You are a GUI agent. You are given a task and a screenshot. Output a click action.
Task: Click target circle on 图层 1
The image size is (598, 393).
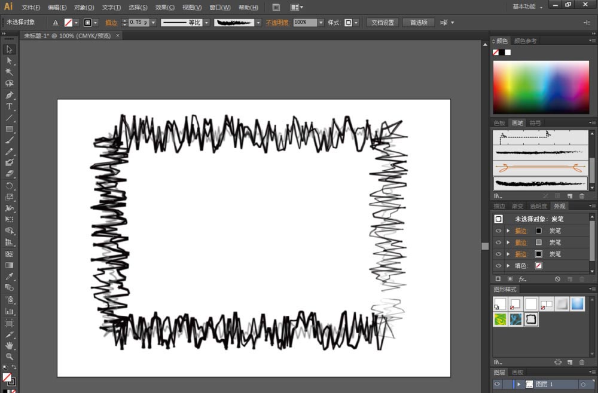pyautogui.click(x=583, y=384)
